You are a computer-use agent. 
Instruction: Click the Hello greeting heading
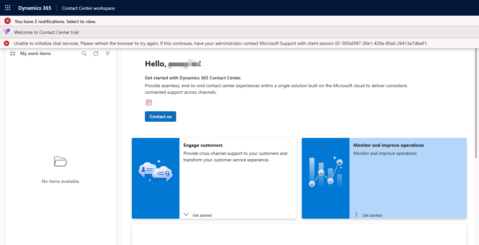(x=173, y=64)
